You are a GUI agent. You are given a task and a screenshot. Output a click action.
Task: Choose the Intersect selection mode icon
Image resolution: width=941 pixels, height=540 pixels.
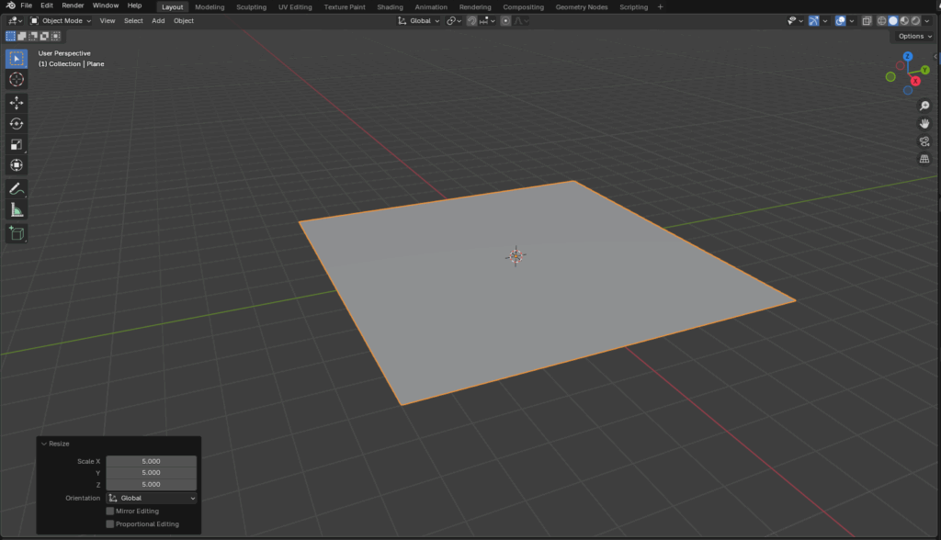point(56,36)
